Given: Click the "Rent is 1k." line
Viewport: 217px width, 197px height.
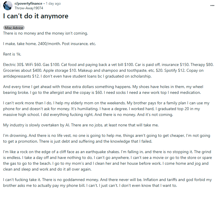Looking at the screenshot, I should 12,54.
